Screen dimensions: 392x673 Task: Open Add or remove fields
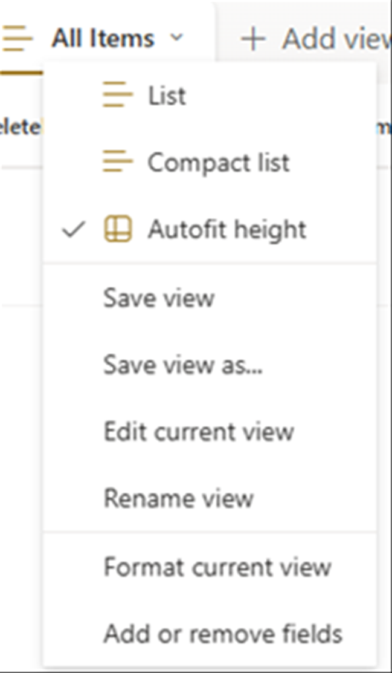tap(210, 634)
